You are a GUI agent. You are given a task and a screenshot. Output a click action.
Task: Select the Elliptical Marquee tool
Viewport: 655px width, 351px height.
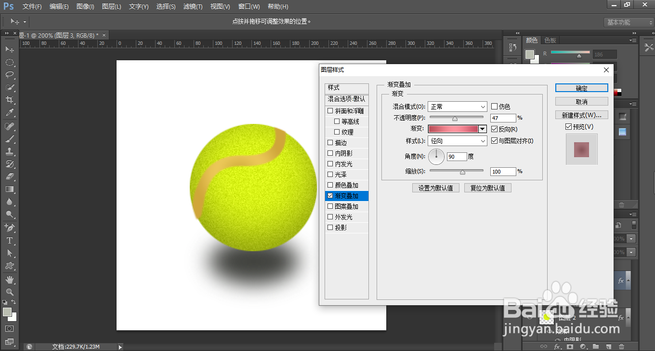pyautogui.click(x=9, y=62)
